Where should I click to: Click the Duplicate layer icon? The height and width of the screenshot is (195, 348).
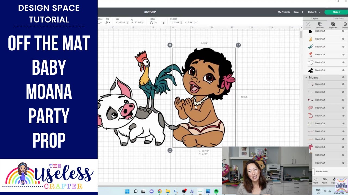point(333,24)
